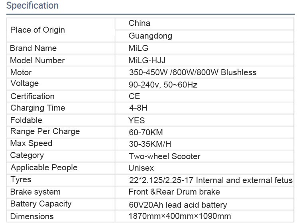Click the Tyres size description
This screenshot has width=299, height=224.
coord(210,180)
